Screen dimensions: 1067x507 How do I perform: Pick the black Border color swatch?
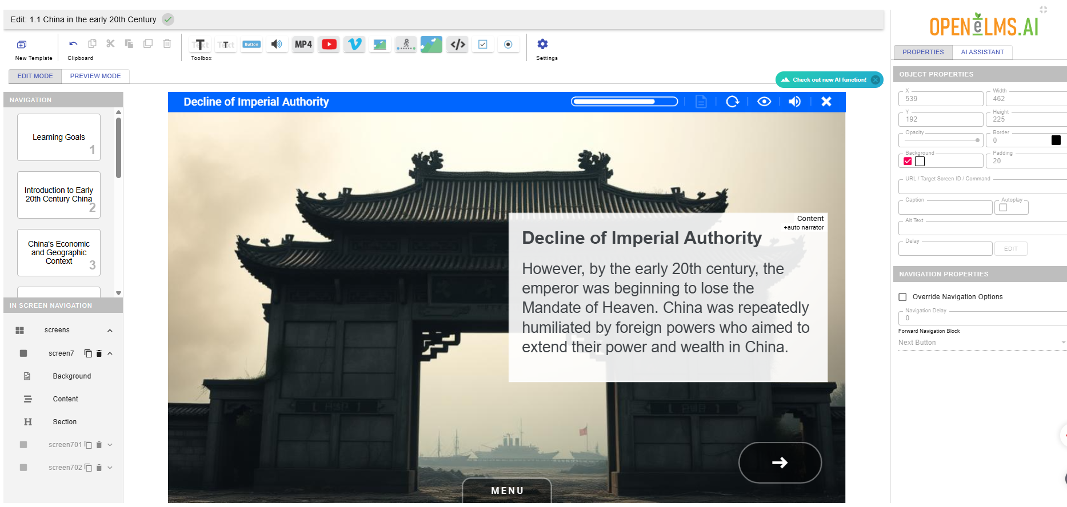click(1056, 140)
